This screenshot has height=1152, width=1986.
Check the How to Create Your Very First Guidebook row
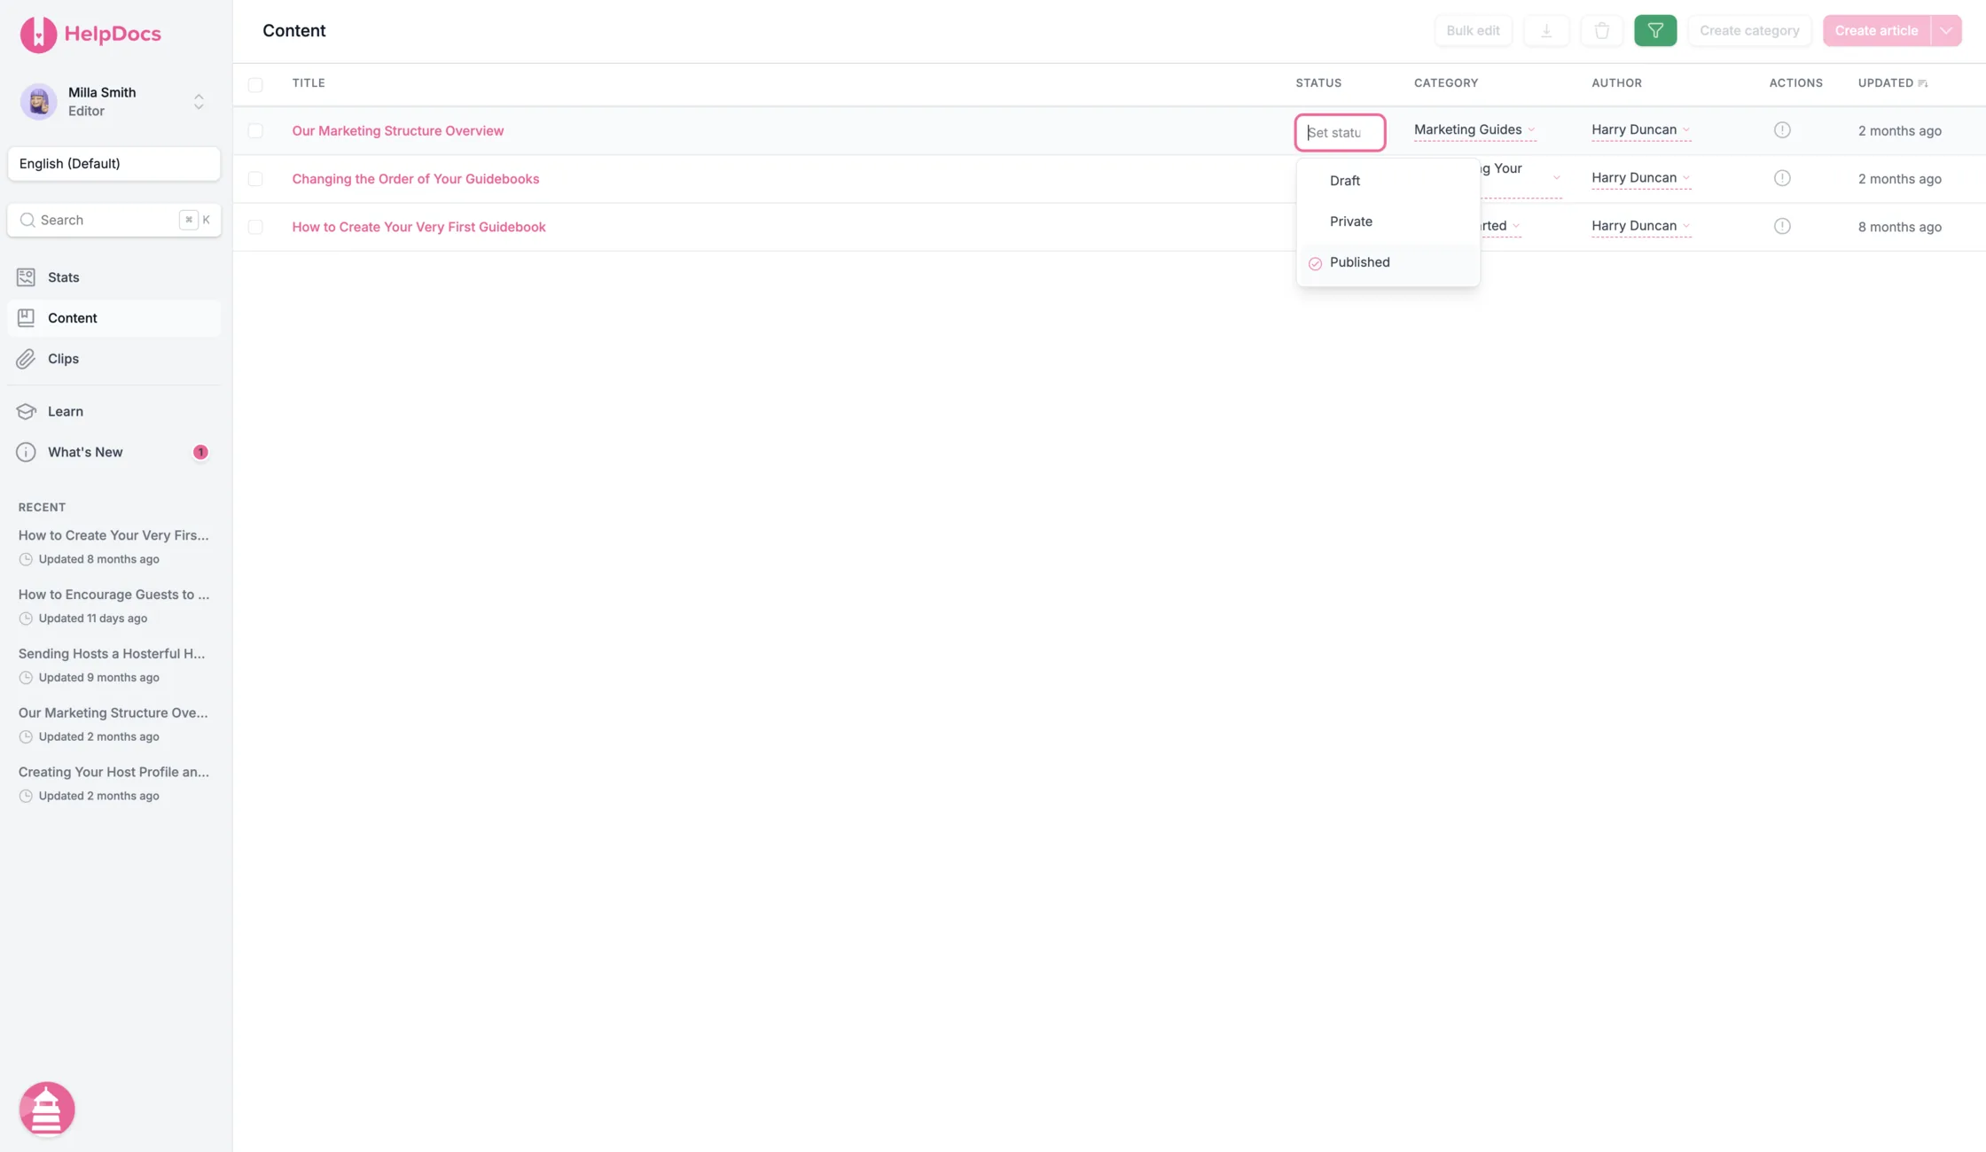(255, 227)
